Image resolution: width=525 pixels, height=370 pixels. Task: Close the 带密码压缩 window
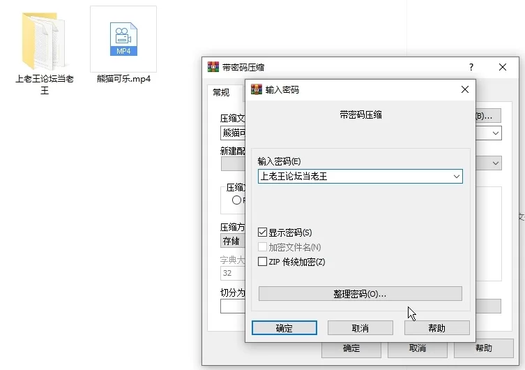502,67
